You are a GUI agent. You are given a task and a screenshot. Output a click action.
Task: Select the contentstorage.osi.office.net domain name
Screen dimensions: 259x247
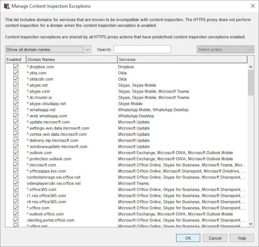click(54, 177)
